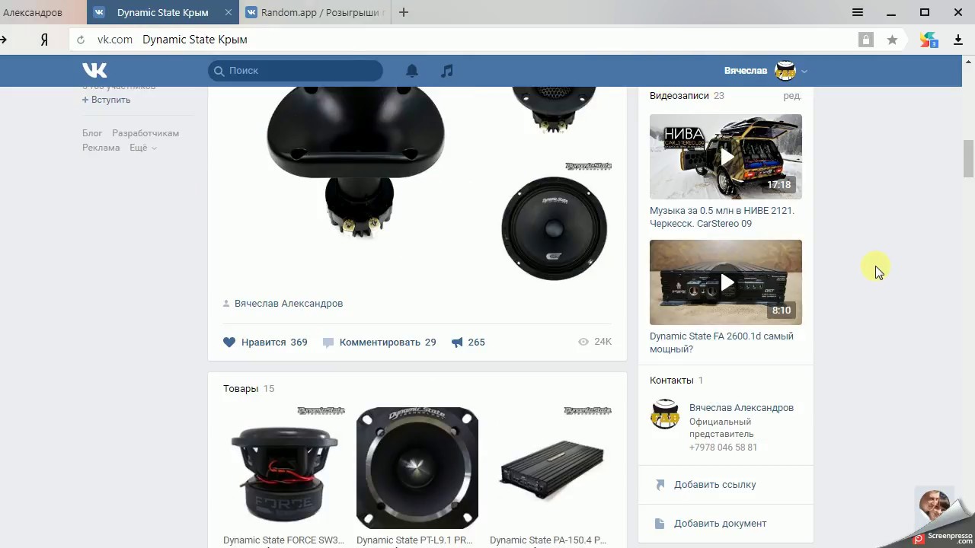Viewport: 975px width, 548px height.
Task: Focus the VK Поиск search field
Action: point(296,71)
